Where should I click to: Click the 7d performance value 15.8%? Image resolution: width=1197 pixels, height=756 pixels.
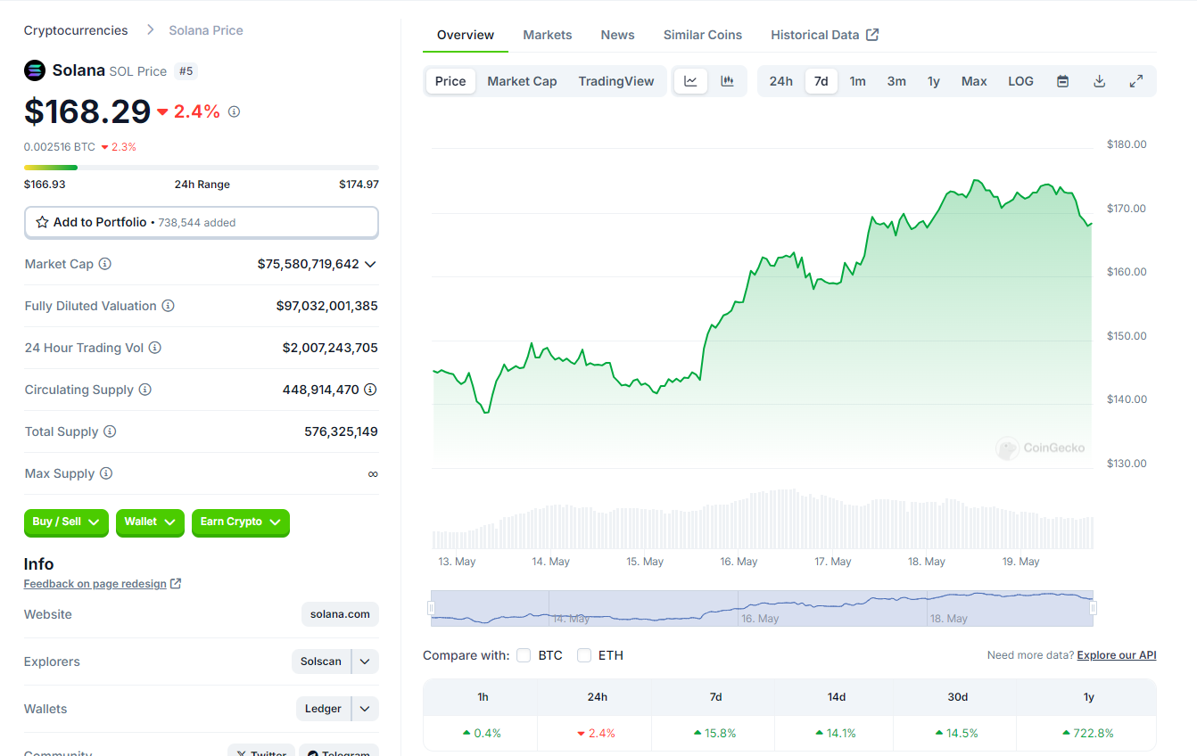715,733
